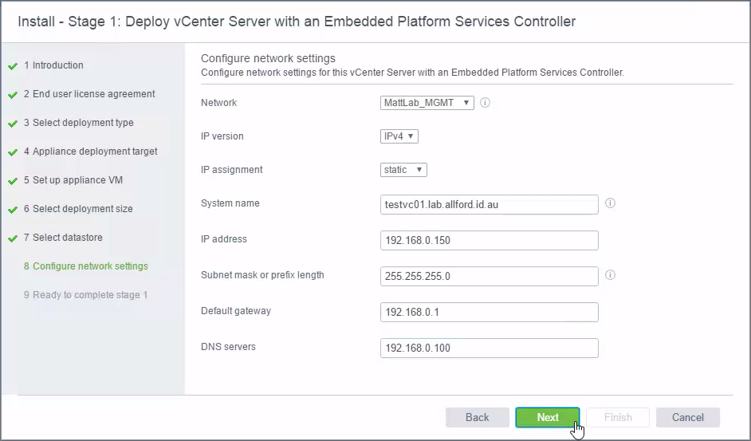Click the Back button
Screen dimensions: 751x441
tap(477, 418)
